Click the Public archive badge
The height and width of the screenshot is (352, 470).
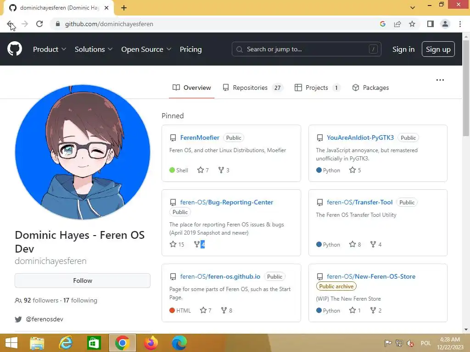[336, 286]
